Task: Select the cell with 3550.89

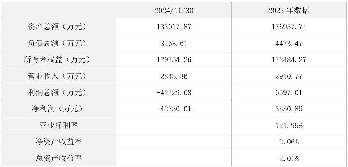Action: pyautogui.click(x=288, y=109)
